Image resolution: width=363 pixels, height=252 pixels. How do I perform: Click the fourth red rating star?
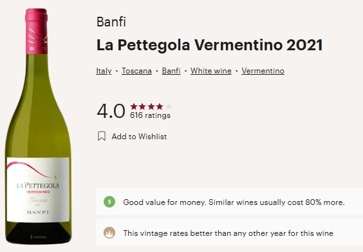(x=160, y=106)
